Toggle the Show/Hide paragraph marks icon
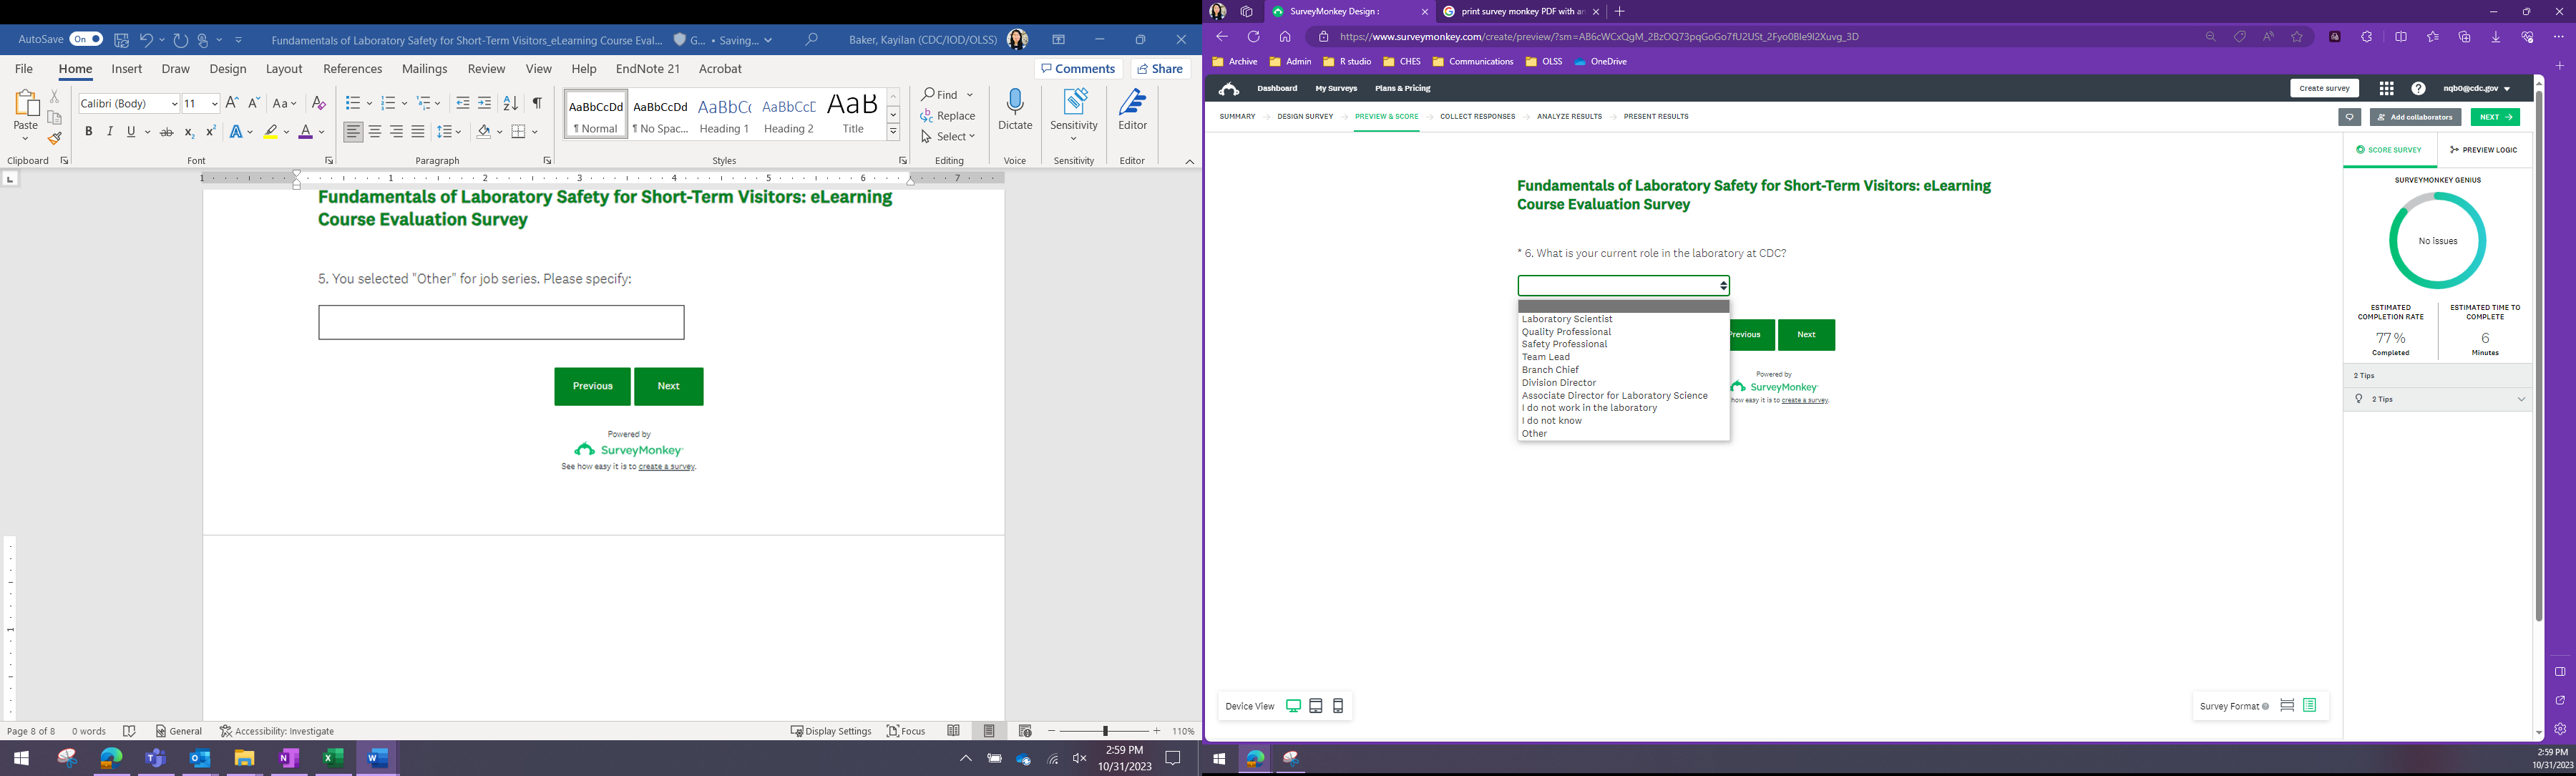The image size is (2576, 776). pos(537,104)
